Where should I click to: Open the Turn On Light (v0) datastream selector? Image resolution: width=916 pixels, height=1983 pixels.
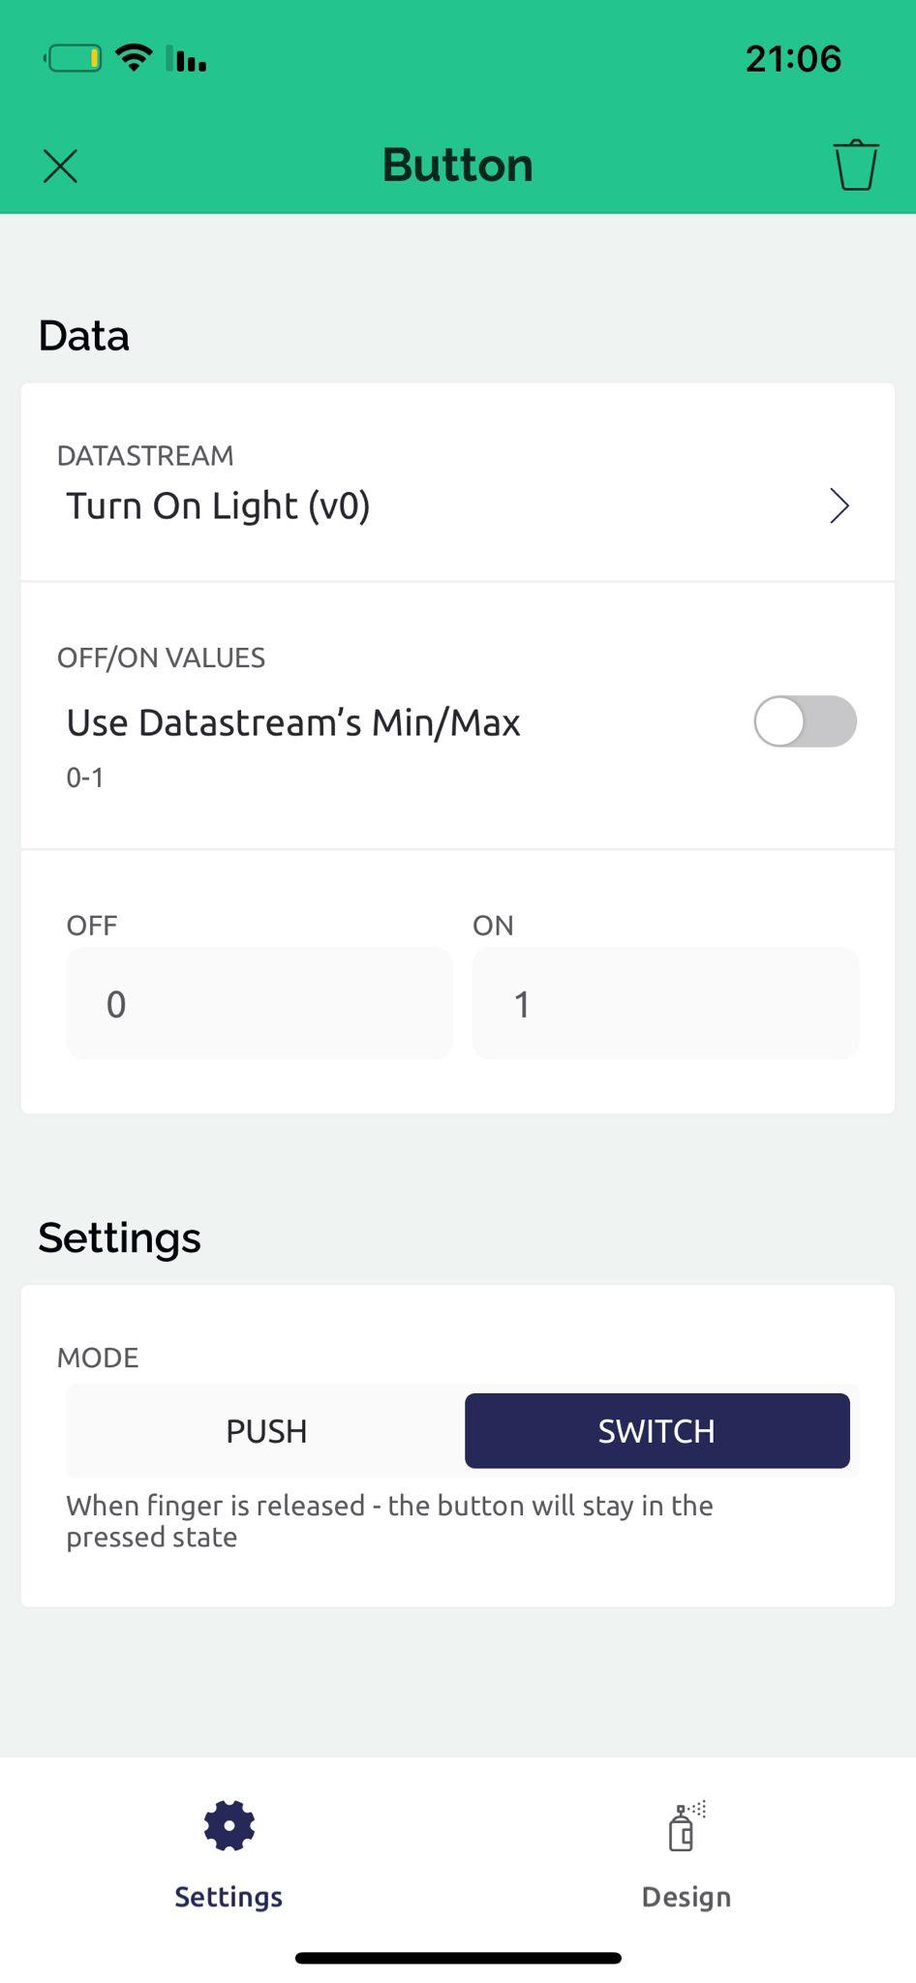219,505
